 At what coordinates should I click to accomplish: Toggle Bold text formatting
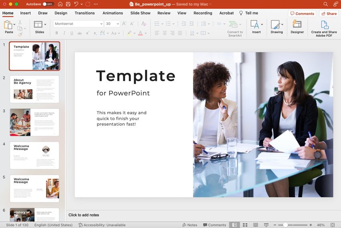pos(56,33)
